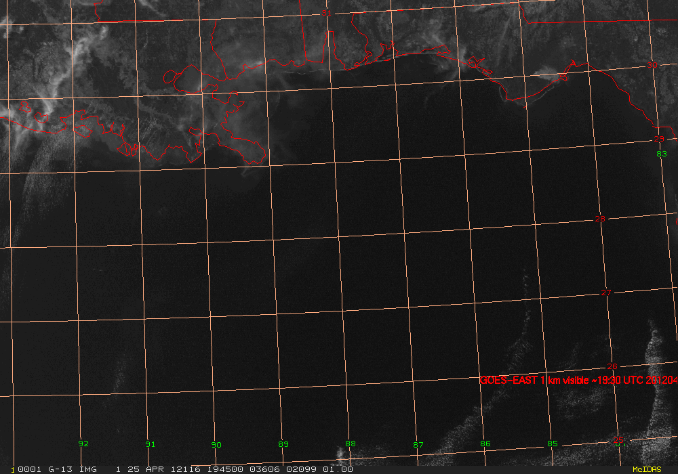Click the red latitude label 31

point(327,14)
